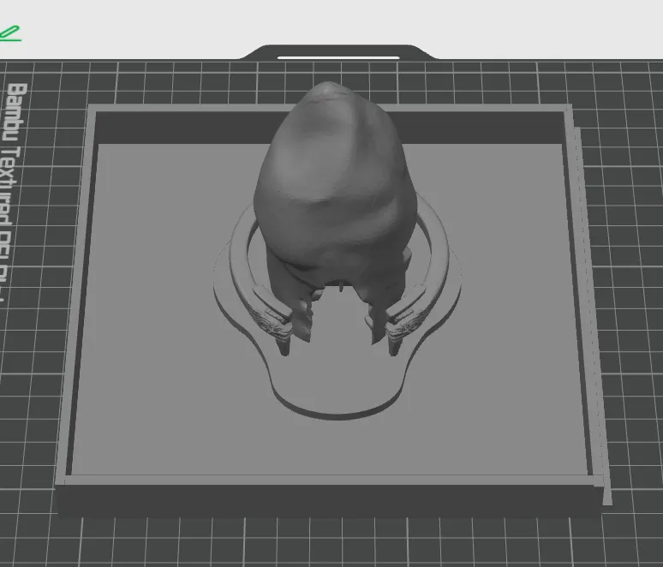663x567 pixels.
Task: Click the plate grid right of the tray
Action: click(x=634, y=257)
